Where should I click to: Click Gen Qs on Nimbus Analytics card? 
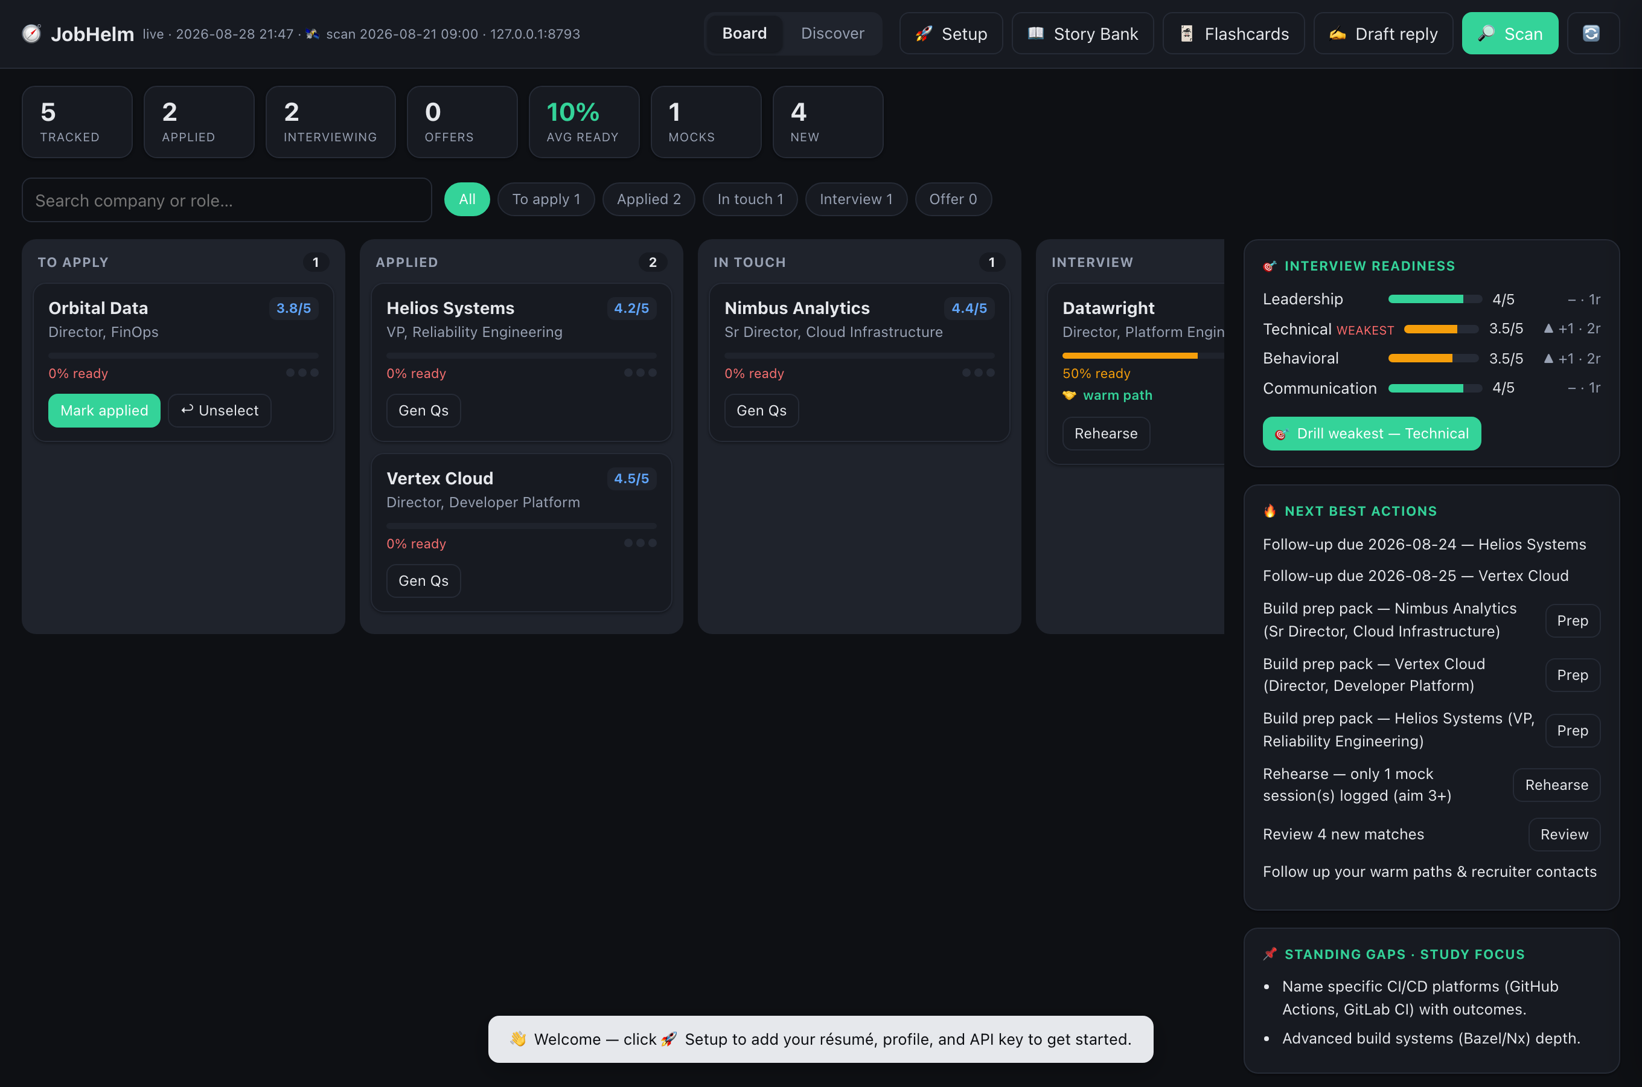pyautogui.click(x=761, y=411)
